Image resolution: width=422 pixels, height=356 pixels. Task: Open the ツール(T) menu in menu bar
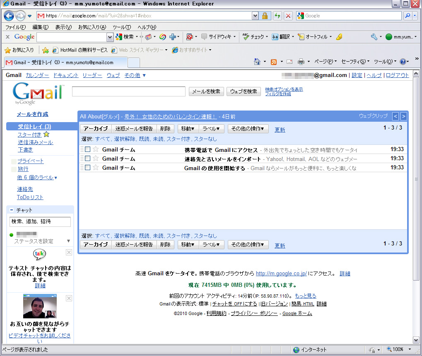(x=122, y=27)
